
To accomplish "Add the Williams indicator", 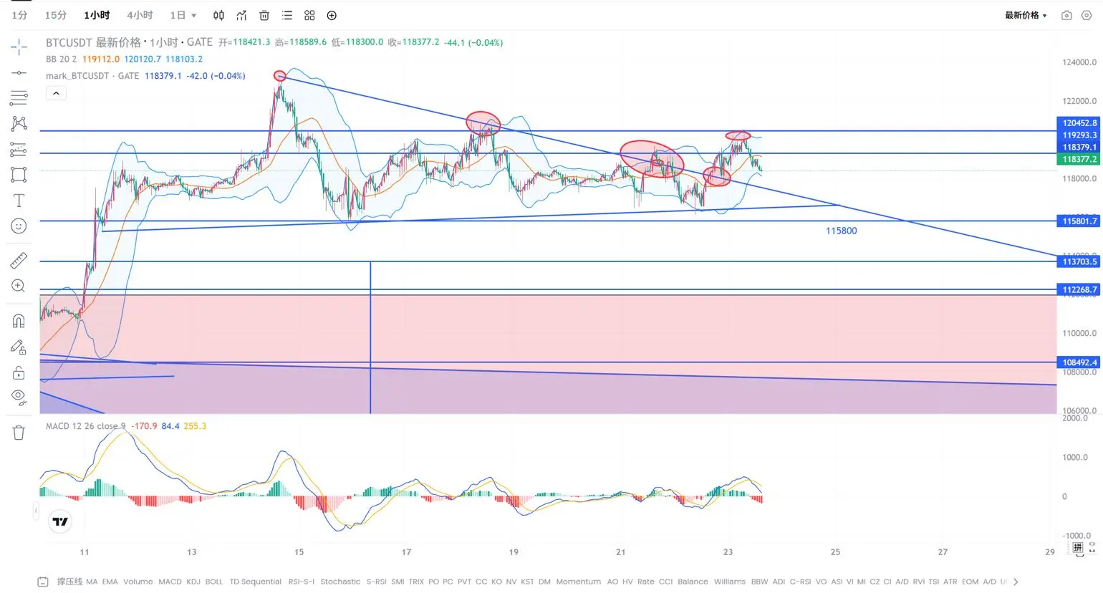I will [729, 582].
